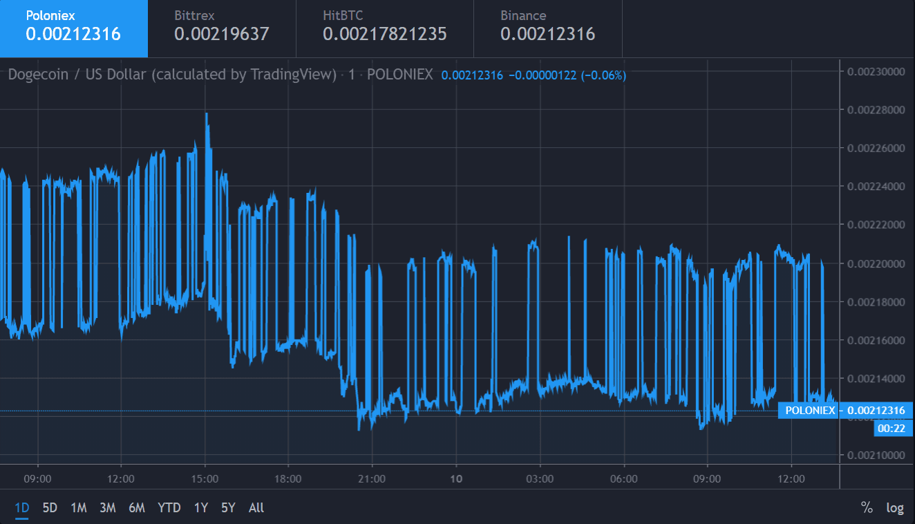Click the −0.00000122 (−0.06%) change value
This screenshot has width=915, height=524.
coord(567,75)
